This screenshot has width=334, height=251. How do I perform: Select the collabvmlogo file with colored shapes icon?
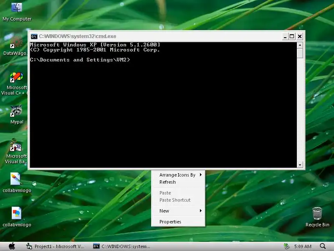17,217
